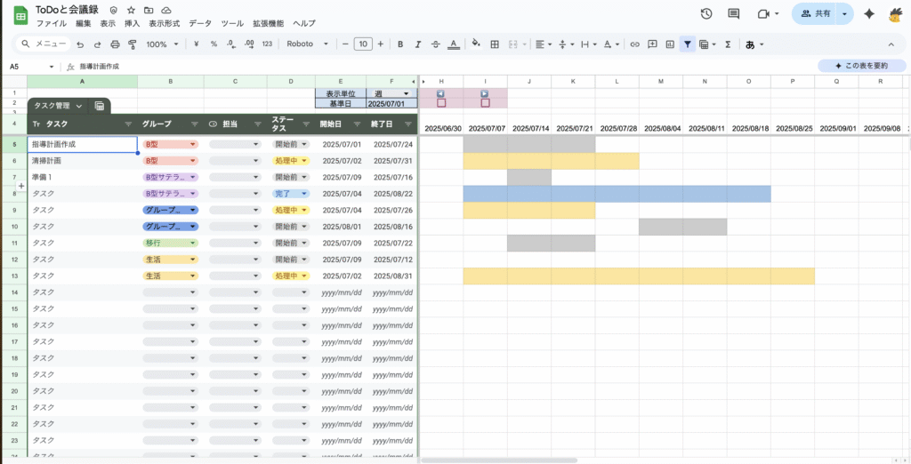This screenshot has width=911, height=464.
Task: Star the document
Action: tap(131, 11)
